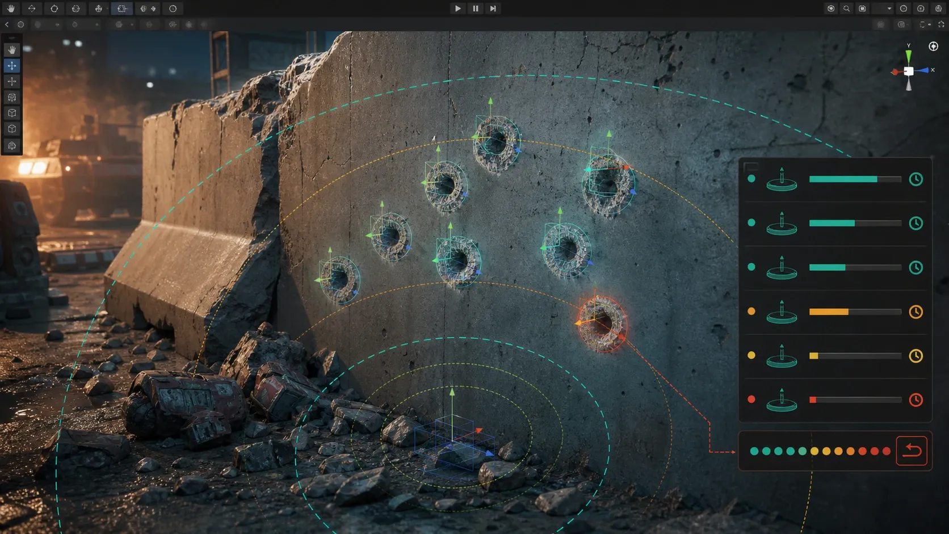Select the hand pan tool in the left tool strip
Screen dimensions: 949x534
click(x=12, y=50)
